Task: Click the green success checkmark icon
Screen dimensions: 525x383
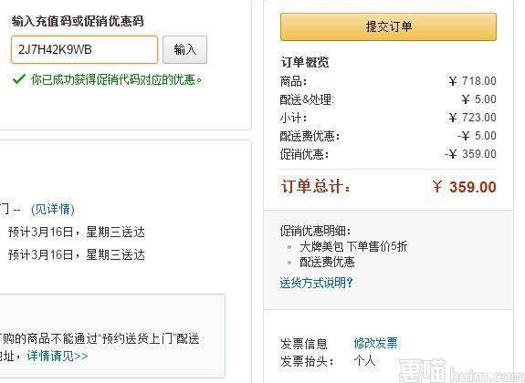Action: tap(19, 79)
